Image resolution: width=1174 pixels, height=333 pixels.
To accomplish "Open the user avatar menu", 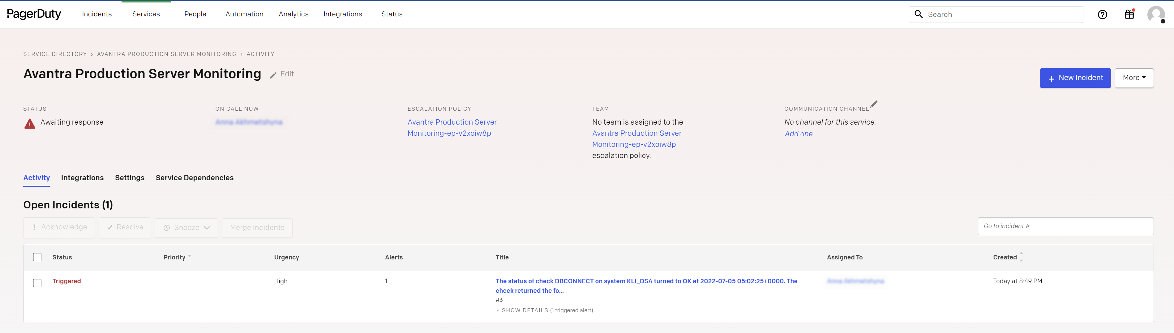I will (x=1156, y=15).
